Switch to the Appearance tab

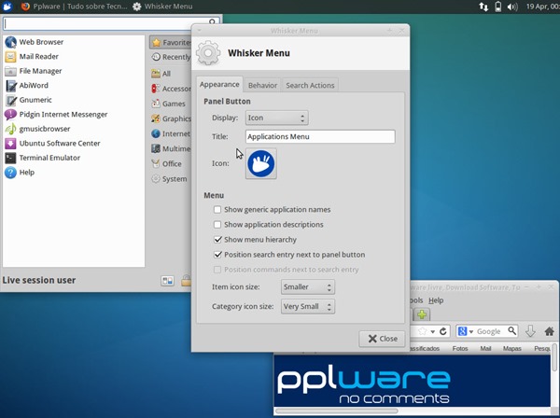point(219,85)
